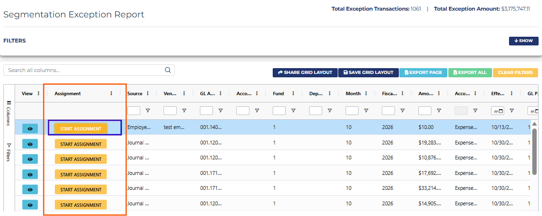
Task: Open the Month column three-dot menu
Action: click(366, 93)
